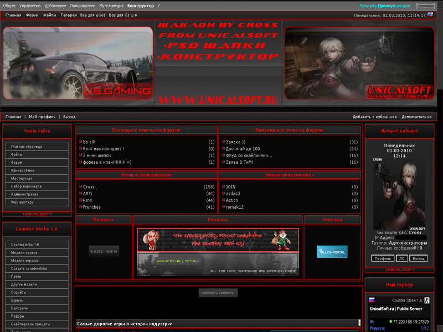Open the UCOZ-ALL.NET.RU banner

[218, 264]
